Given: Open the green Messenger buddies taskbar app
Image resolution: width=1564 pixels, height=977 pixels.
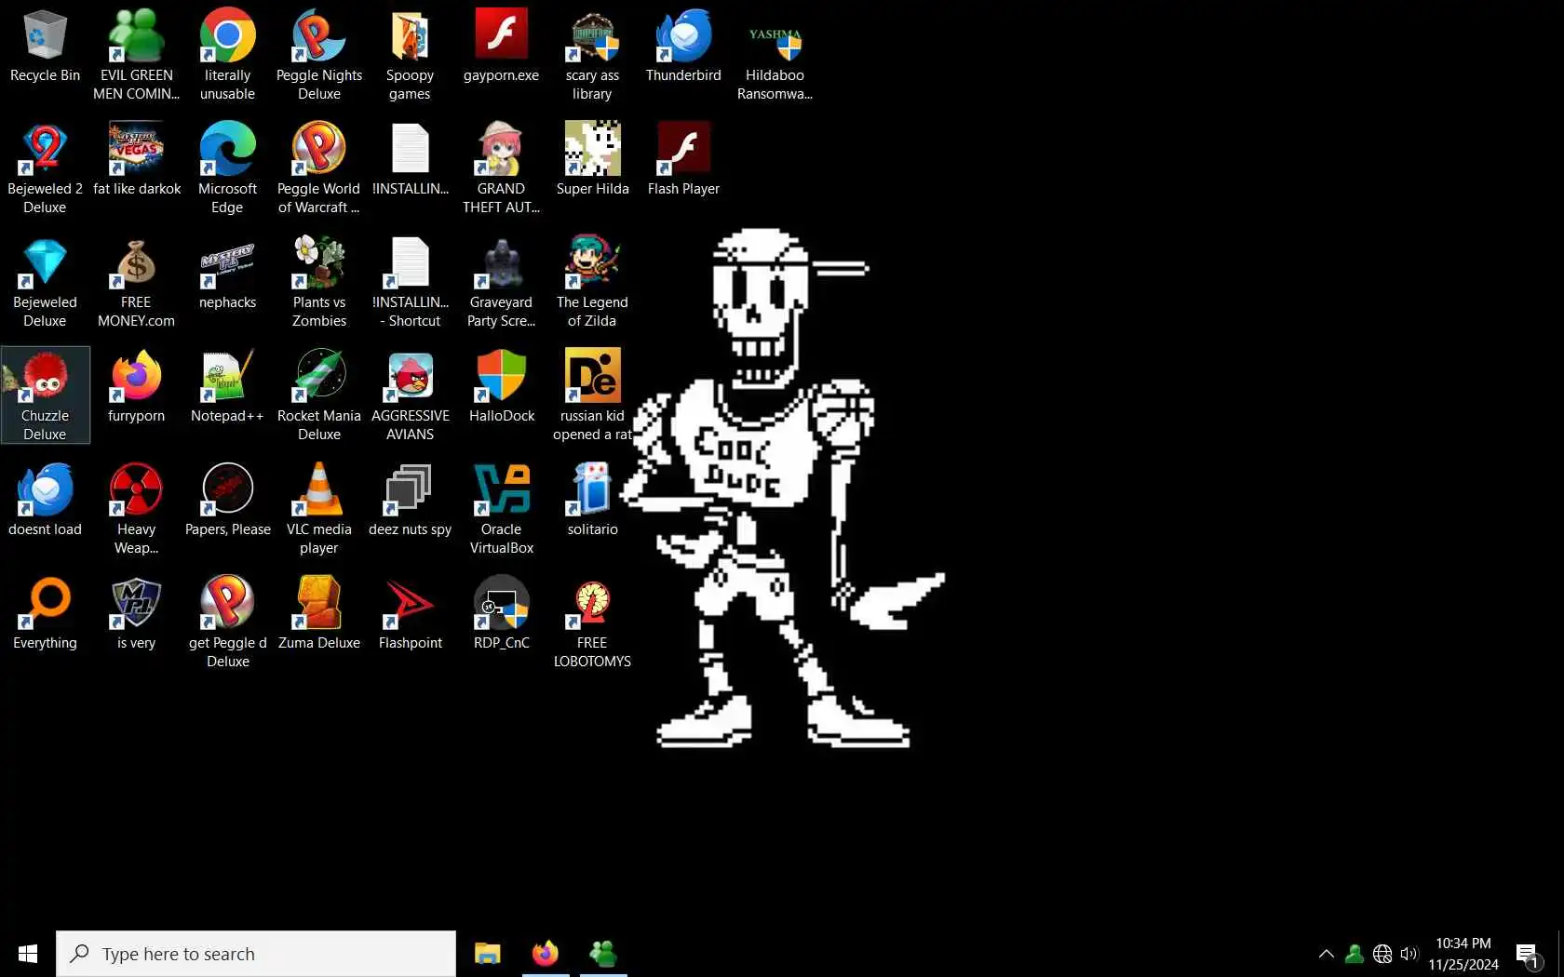Looking at the screenshot, I should coord(603,954).
